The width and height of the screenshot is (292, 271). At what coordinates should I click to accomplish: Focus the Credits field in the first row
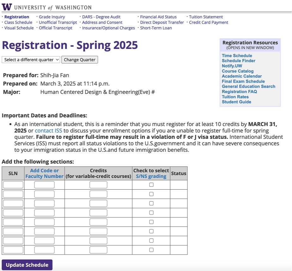[x=98, y=185]
